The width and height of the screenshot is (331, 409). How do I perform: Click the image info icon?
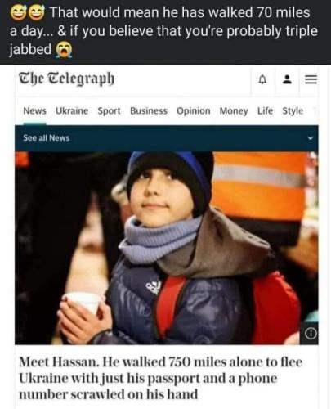coord(311,333)
